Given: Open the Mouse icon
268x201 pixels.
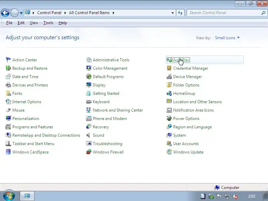Looking at the screenshot, I should coord(8,110).
